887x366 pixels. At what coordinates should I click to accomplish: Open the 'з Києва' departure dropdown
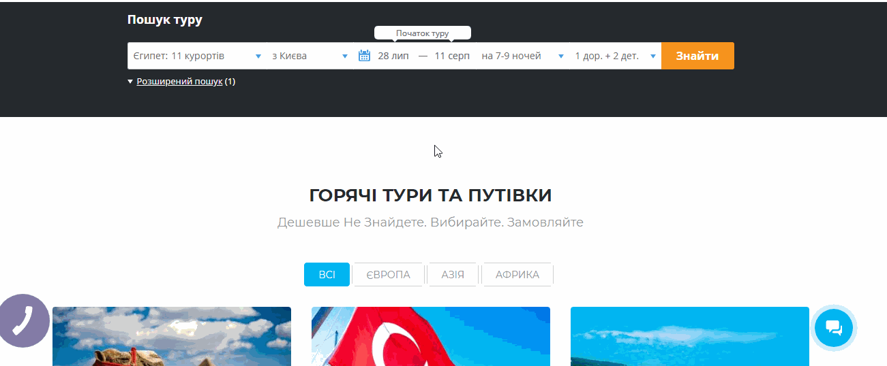pos(310,56)
